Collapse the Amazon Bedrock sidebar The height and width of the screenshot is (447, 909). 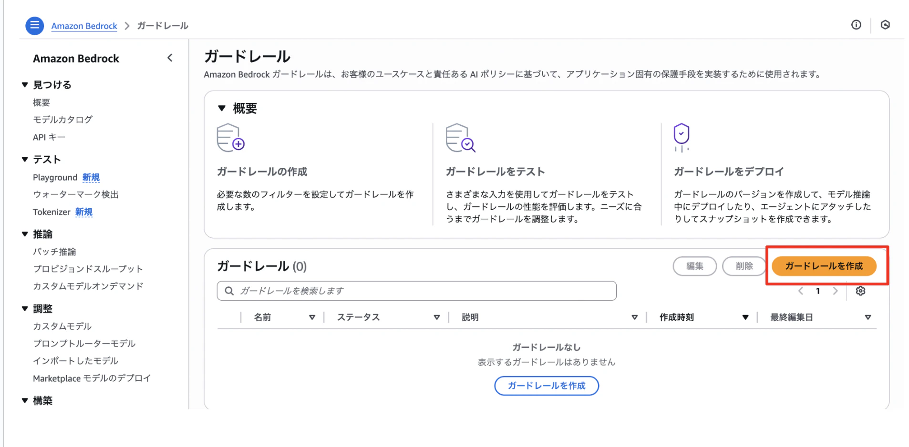[x=170, y=58]
